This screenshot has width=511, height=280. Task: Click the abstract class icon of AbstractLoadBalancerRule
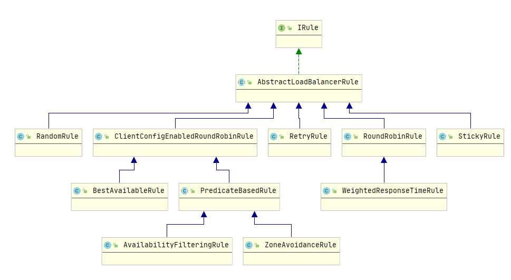coord(242,82)
